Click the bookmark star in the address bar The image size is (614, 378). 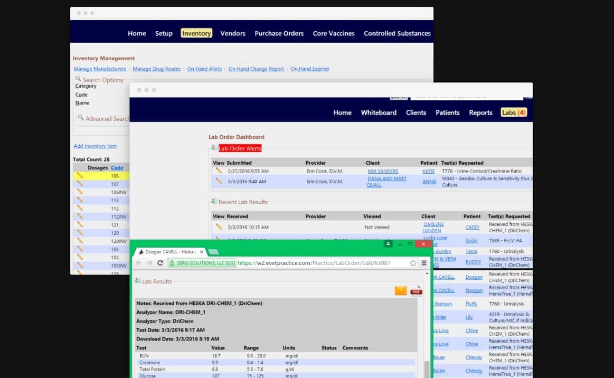click(x=413, y=262)
